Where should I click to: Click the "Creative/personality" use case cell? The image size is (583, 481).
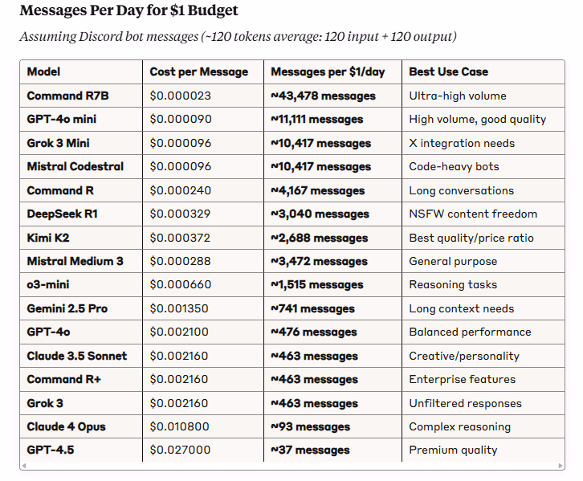(464, 356)
